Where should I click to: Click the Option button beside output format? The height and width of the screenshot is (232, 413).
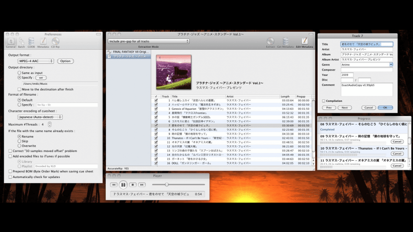click(x=66, y=61)
